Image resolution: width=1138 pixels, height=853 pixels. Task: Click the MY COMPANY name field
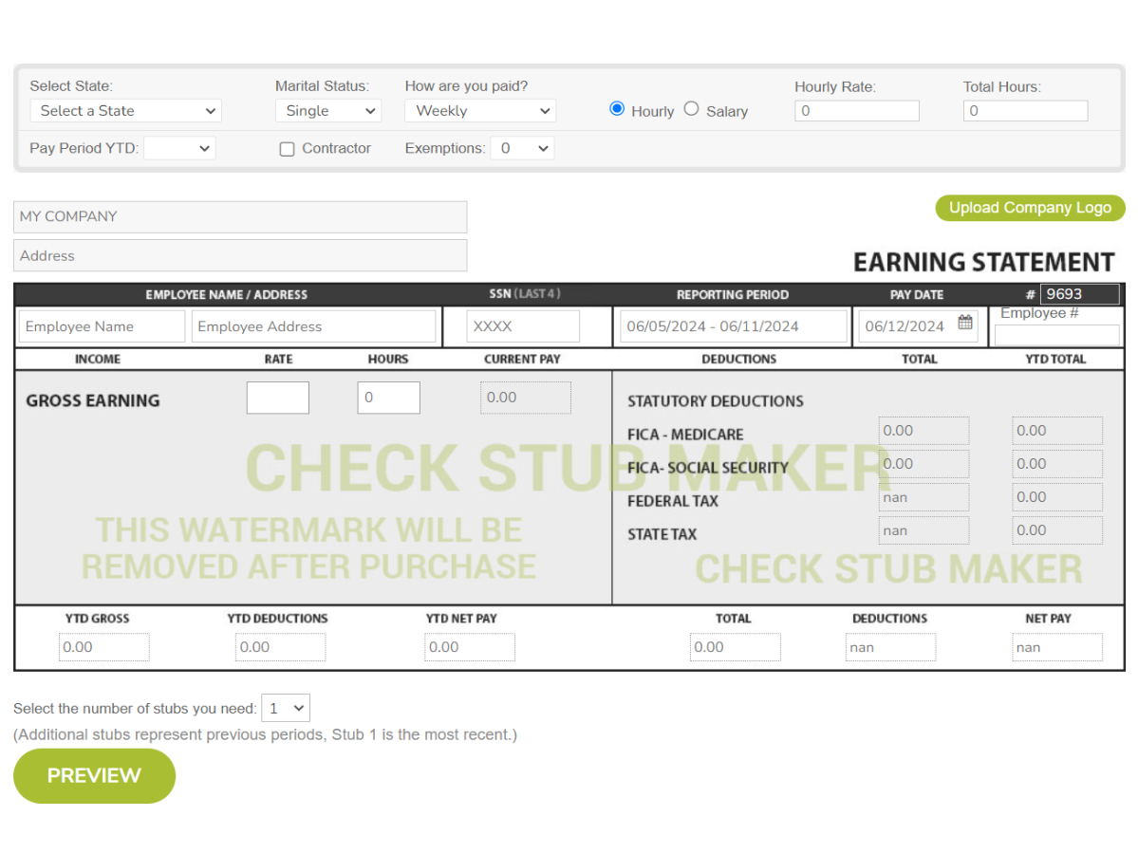click(x=239, y=216)
